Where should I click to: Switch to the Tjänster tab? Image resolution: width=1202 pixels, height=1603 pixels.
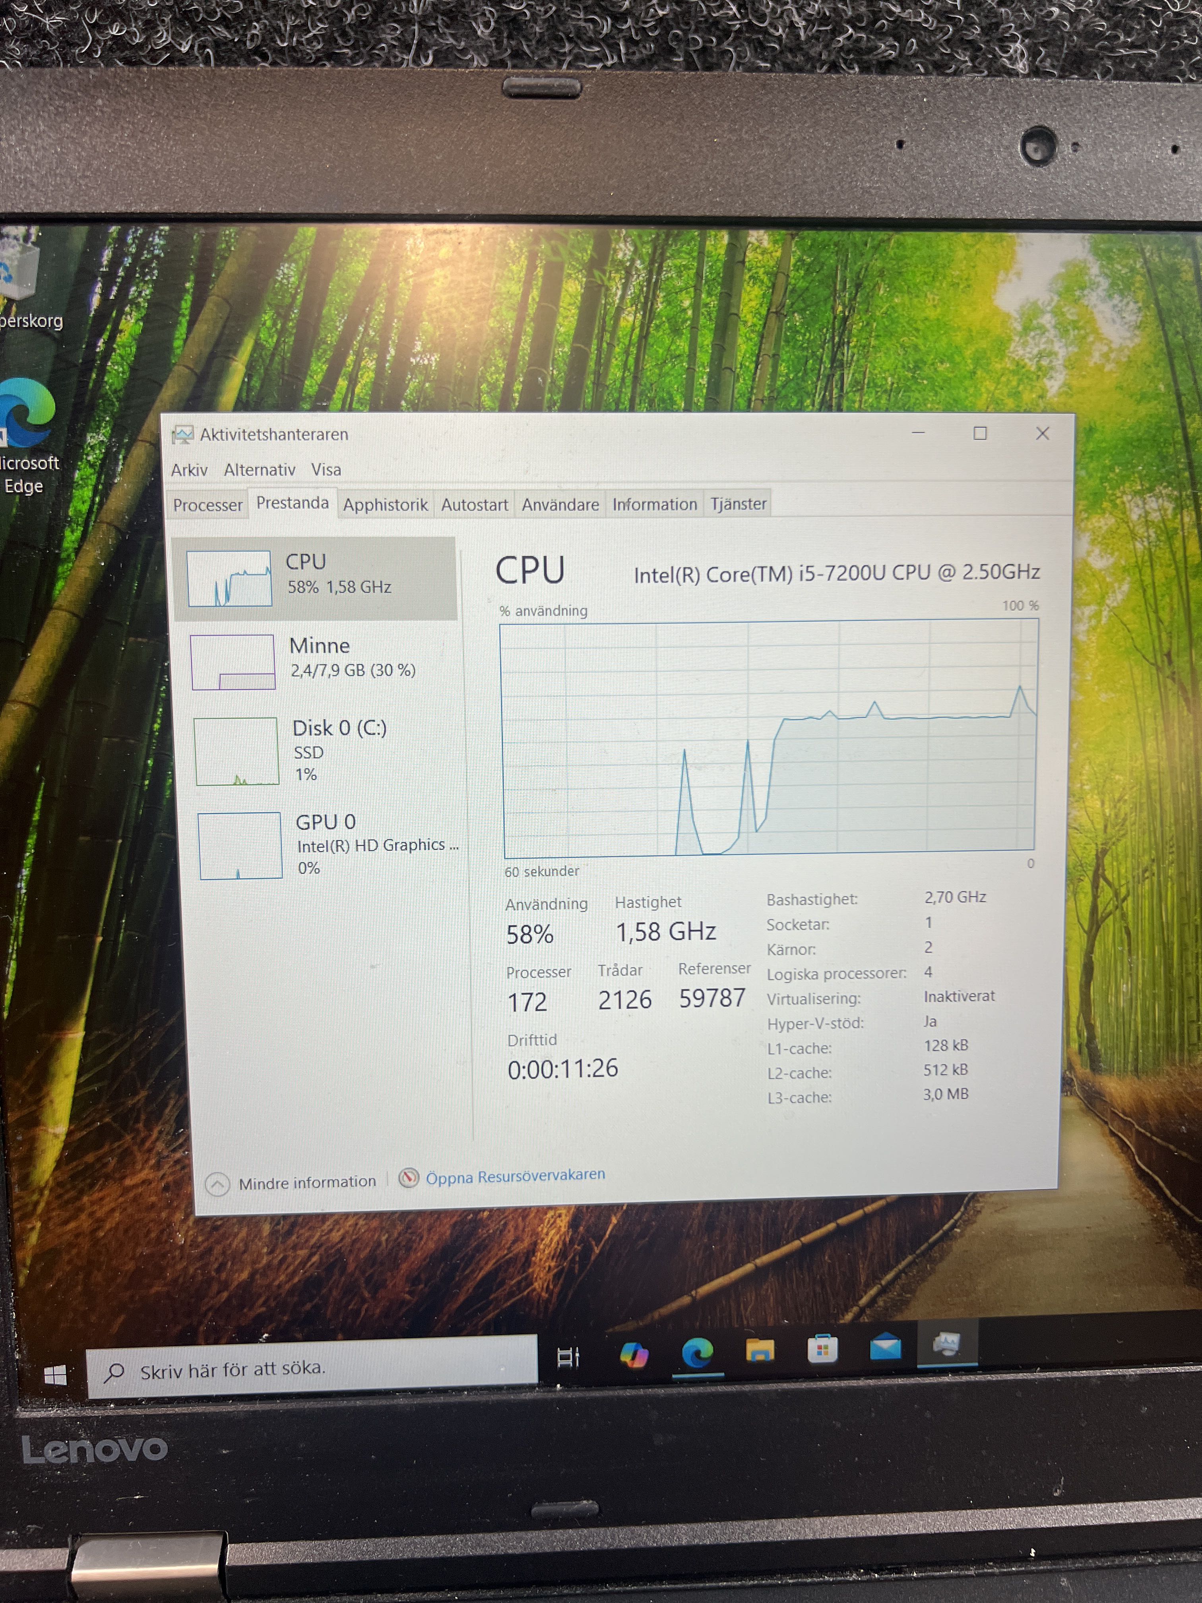tap(738, 504)
